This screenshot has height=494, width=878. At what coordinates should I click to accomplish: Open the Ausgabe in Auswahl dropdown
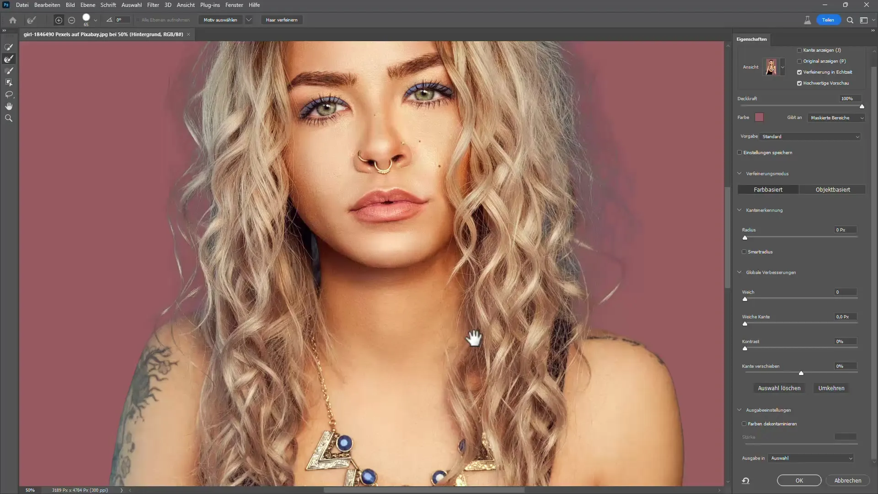coord(811,458)
